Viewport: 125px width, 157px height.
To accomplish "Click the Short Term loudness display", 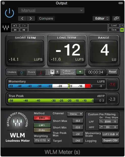I will (26, 51).
